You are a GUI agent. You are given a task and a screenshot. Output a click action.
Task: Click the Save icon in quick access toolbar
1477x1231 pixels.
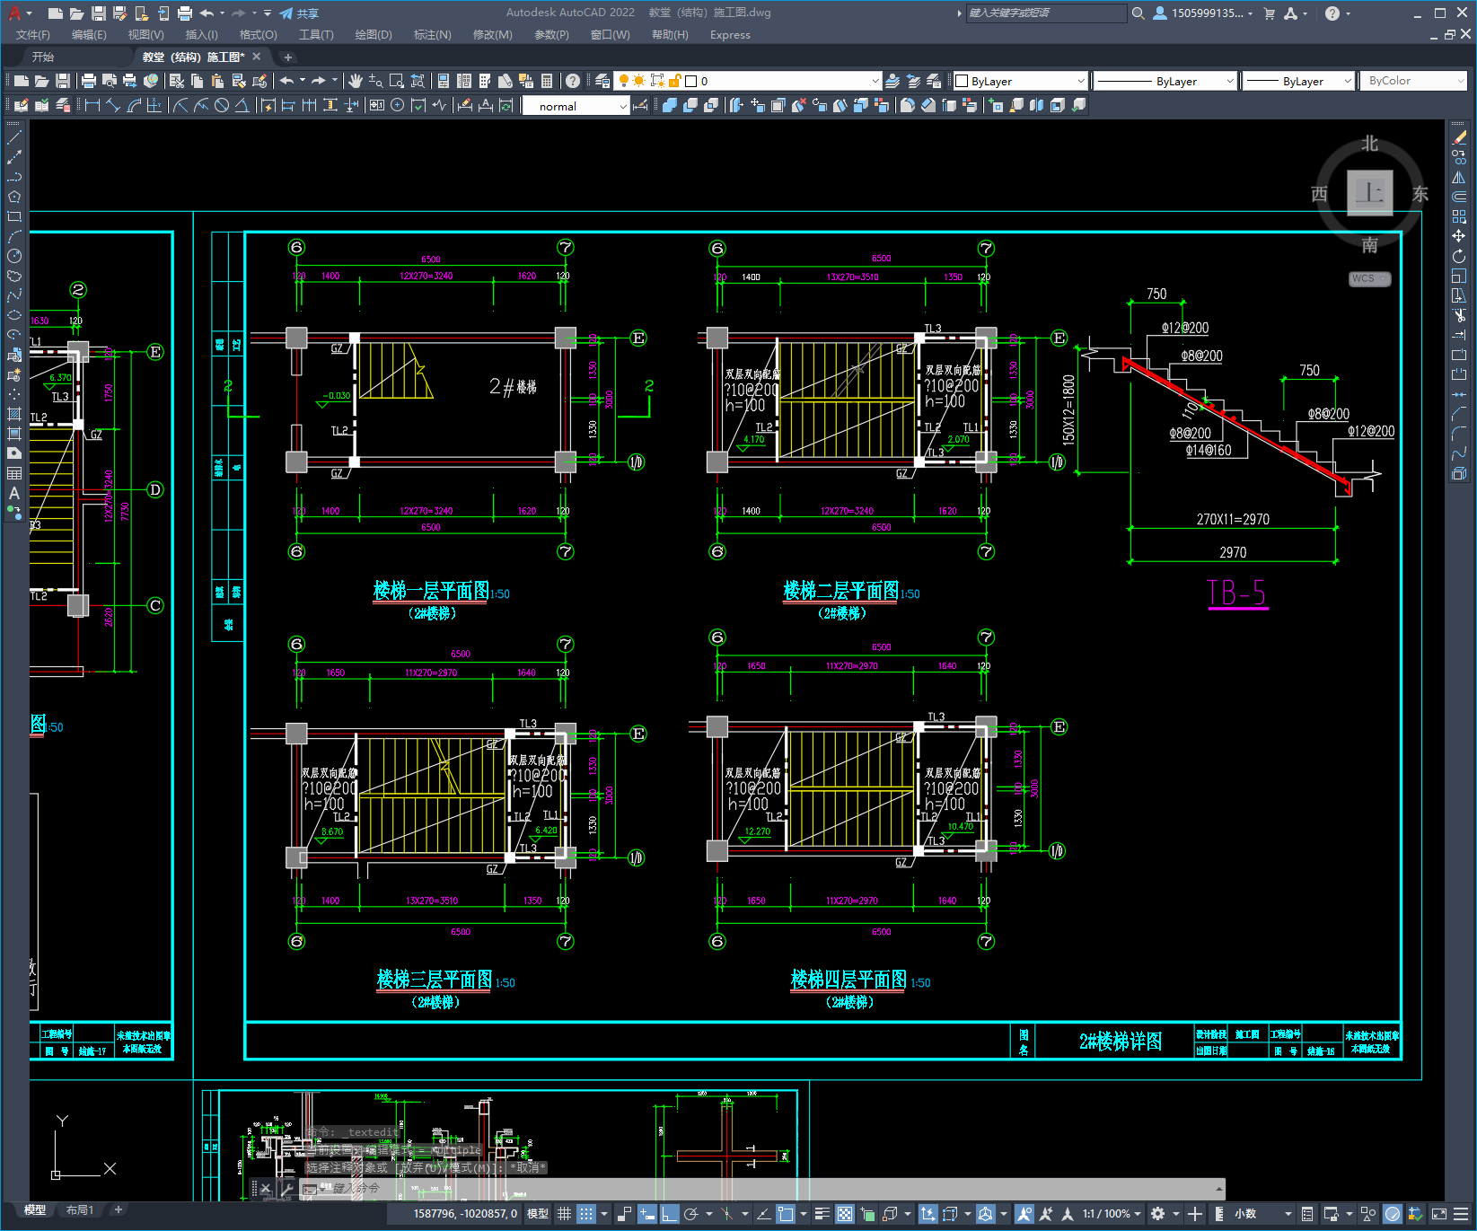[99, 13]
